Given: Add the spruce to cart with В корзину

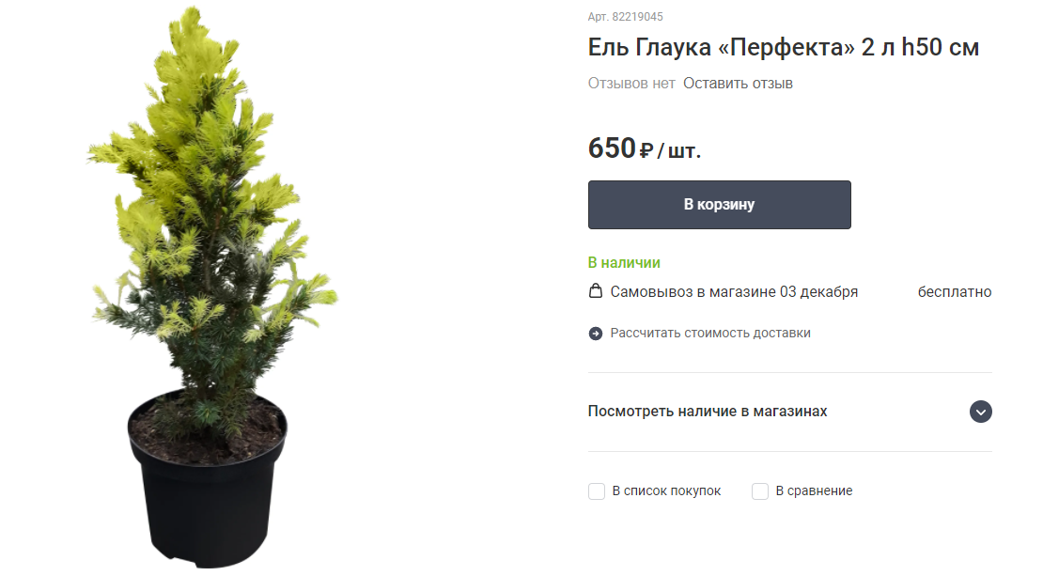Looking at the screenshot, I should coord(719,205).
